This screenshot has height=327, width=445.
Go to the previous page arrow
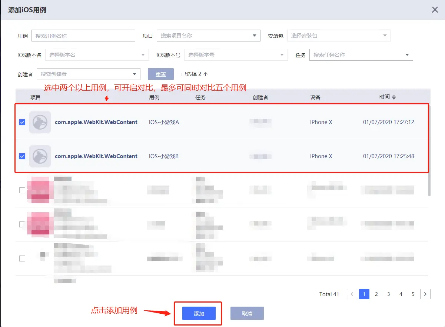352,294
